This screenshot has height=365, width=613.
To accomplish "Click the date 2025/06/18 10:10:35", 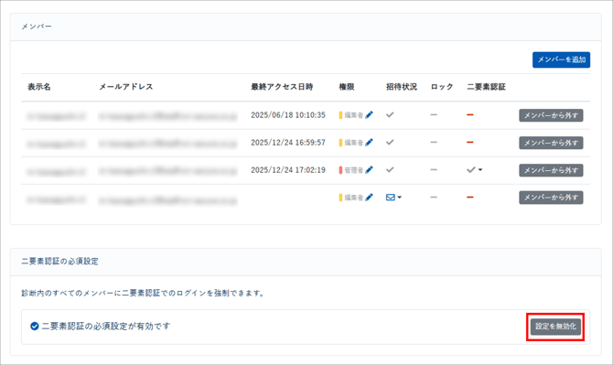I will (288, 115).
